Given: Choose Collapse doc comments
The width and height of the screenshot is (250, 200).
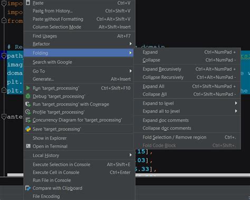Looking at the screenshot, I should [187, 128].
